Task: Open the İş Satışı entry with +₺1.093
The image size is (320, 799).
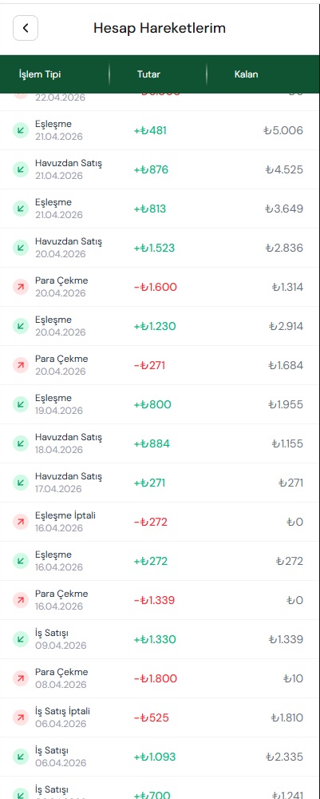Action: (160, 757)
